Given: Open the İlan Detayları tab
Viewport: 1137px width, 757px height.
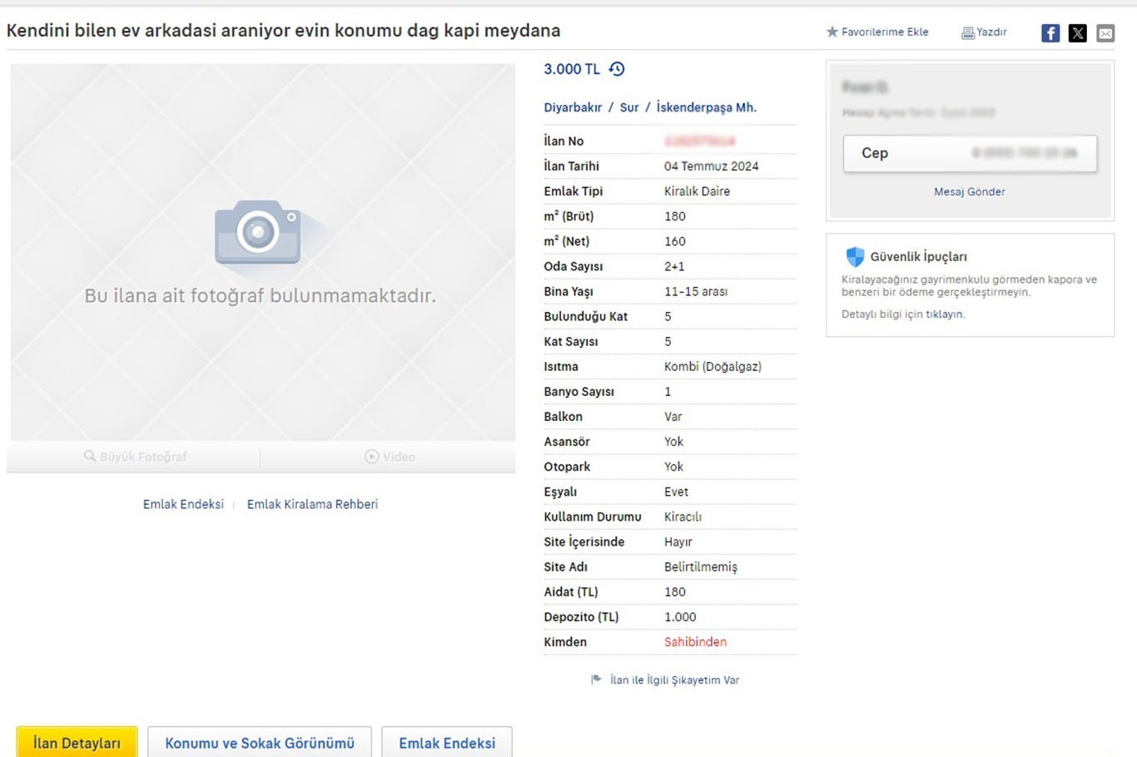Looking at the screenshot, I should click(x=77, y=743).
